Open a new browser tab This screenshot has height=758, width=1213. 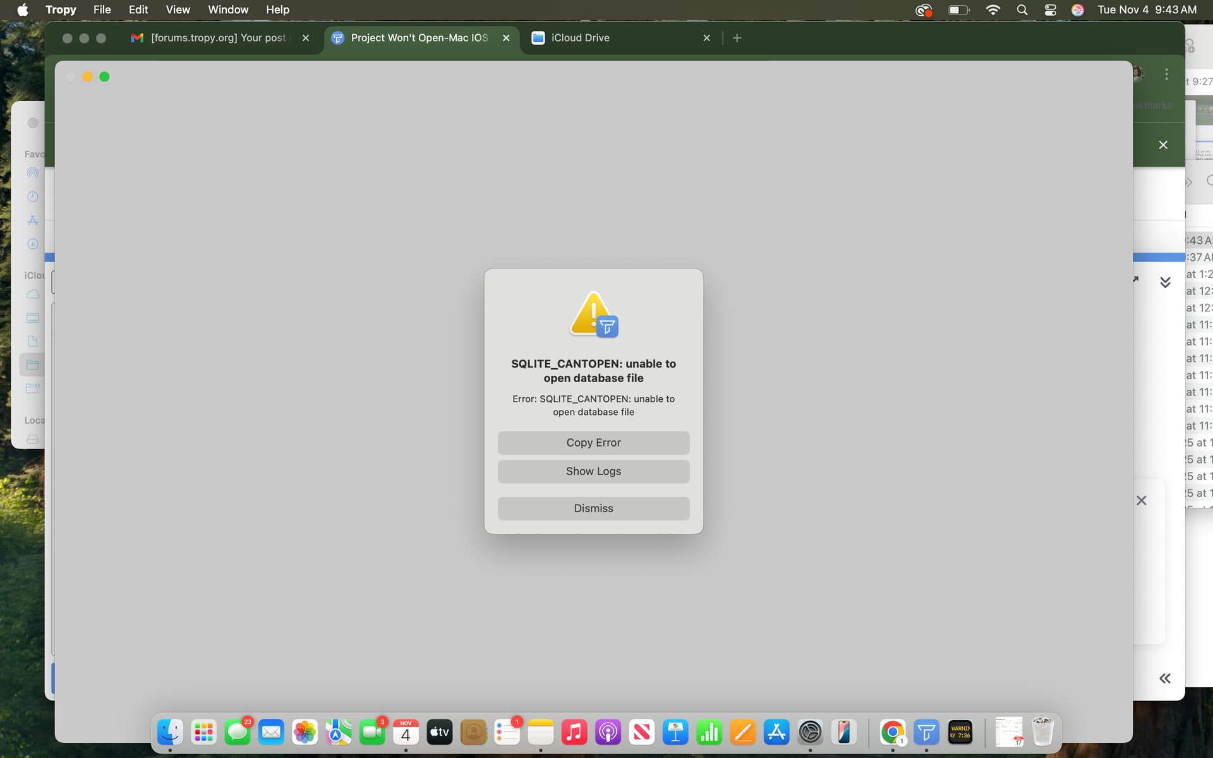737,38
